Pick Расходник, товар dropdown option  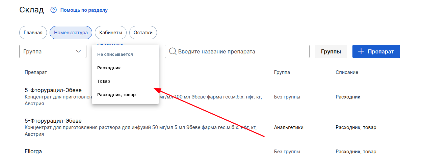pyautogui.click(x=116, y=95)
